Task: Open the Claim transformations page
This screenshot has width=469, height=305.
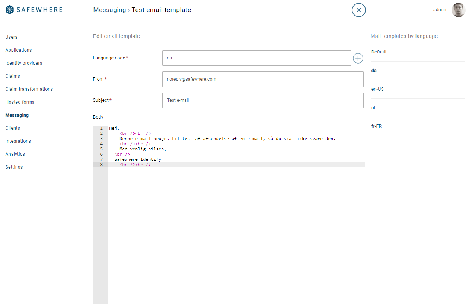Action: point(29,89)
